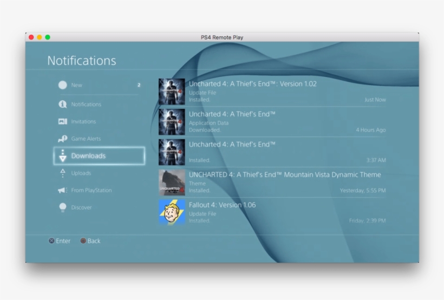This screenshot has height=300, width=444.
Task: Open the New category
Action: coord(99,85)
